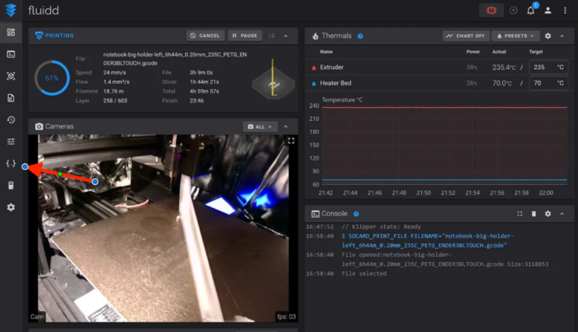Pause the current print
Image resolution: width=578 pixels, height=332 pixels.
244,36
